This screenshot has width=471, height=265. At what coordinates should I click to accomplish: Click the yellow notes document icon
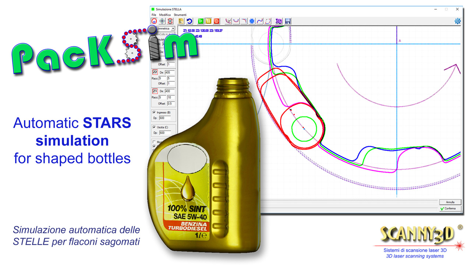(x=181, y=21)
